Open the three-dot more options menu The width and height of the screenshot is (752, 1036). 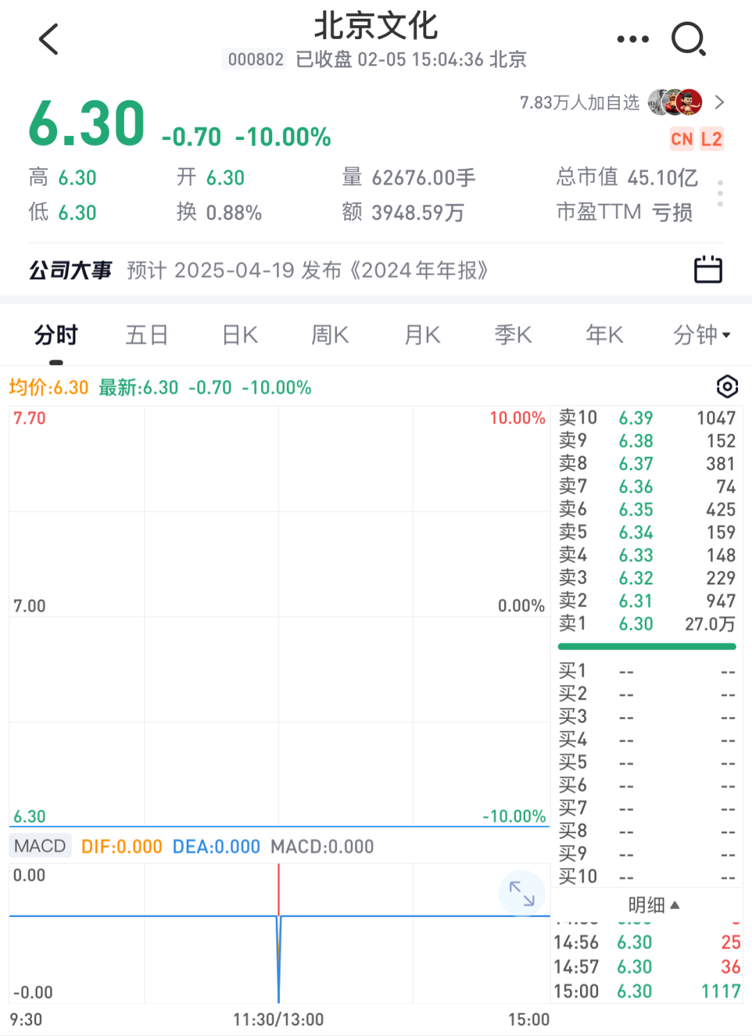[x=633, y=39]
